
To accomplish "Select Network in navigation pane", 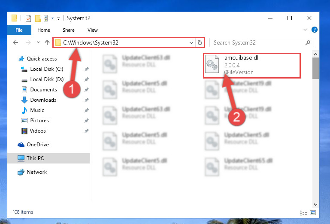I will pos(37,172).
